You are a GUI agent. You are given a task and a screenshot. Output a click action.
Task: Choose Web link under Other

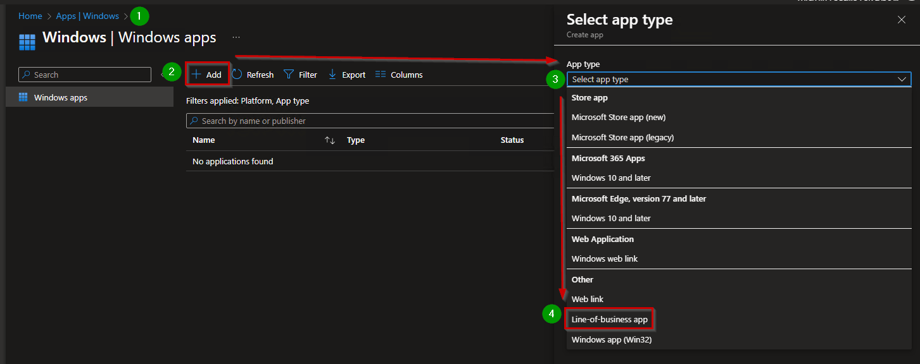[x=739, y=299]
